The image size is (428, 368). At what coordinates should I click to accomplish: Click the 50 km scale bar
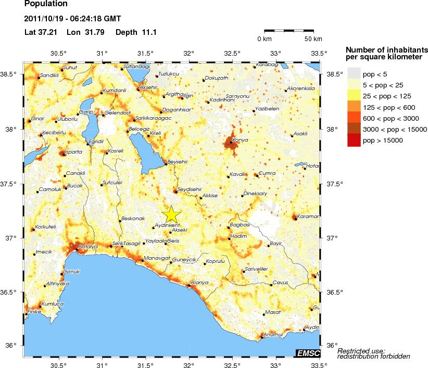click(289, 31)
